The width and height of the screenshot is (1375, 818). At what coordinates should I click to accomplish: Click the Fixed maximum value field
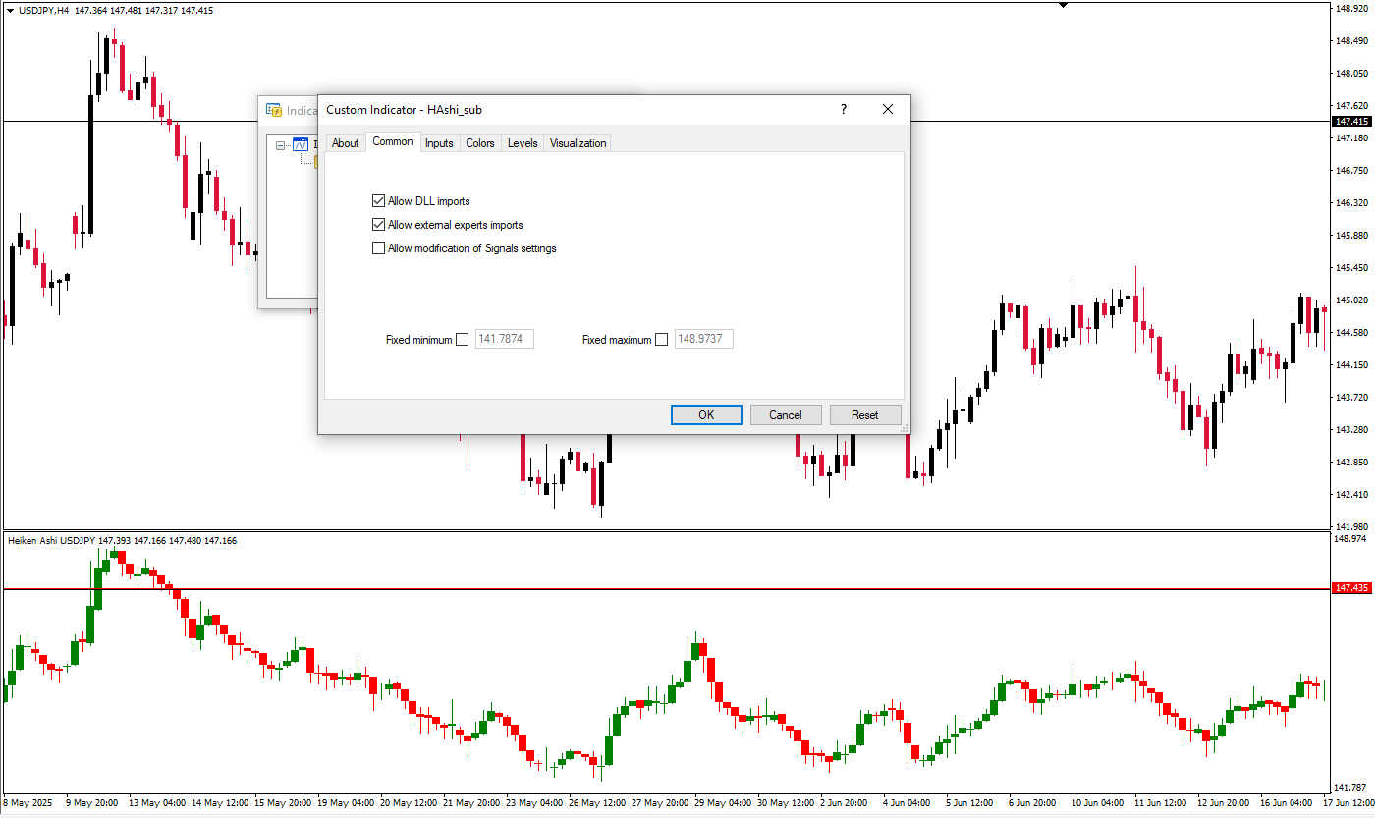(703, 340)
